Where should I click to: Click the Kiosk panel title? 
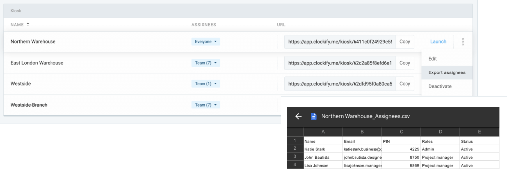tap(15, 11)
